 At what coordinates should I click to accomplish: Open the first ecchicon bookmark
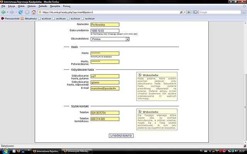pyautogui.click(x=45, y=18)
